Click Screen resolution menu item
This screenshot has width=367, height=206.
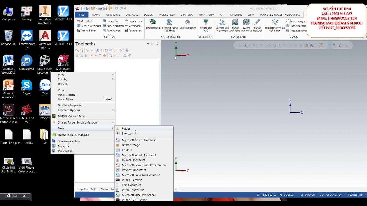pyautogui.click(x=83, y=141)
